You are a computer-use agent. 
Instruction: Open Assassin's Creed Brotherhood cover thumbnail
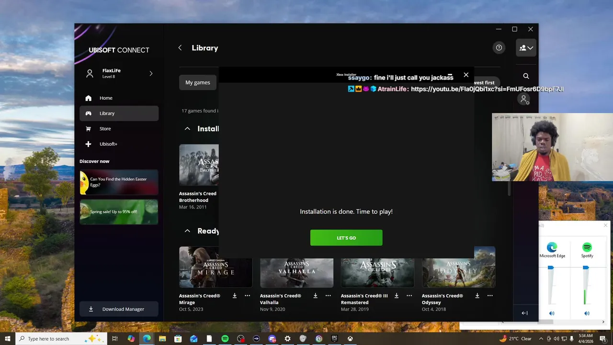click(199, 165)
